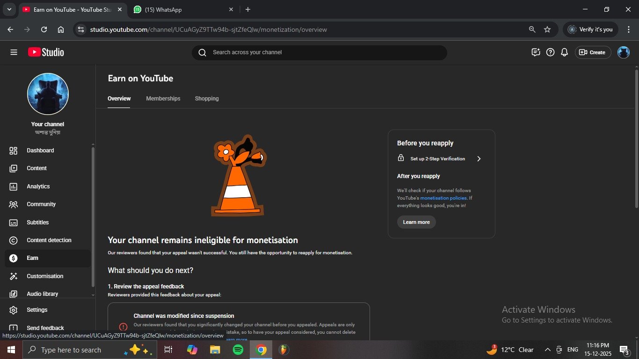Open the Audio library page
This screenshot has height=359, width=639.
click(42, 294)
